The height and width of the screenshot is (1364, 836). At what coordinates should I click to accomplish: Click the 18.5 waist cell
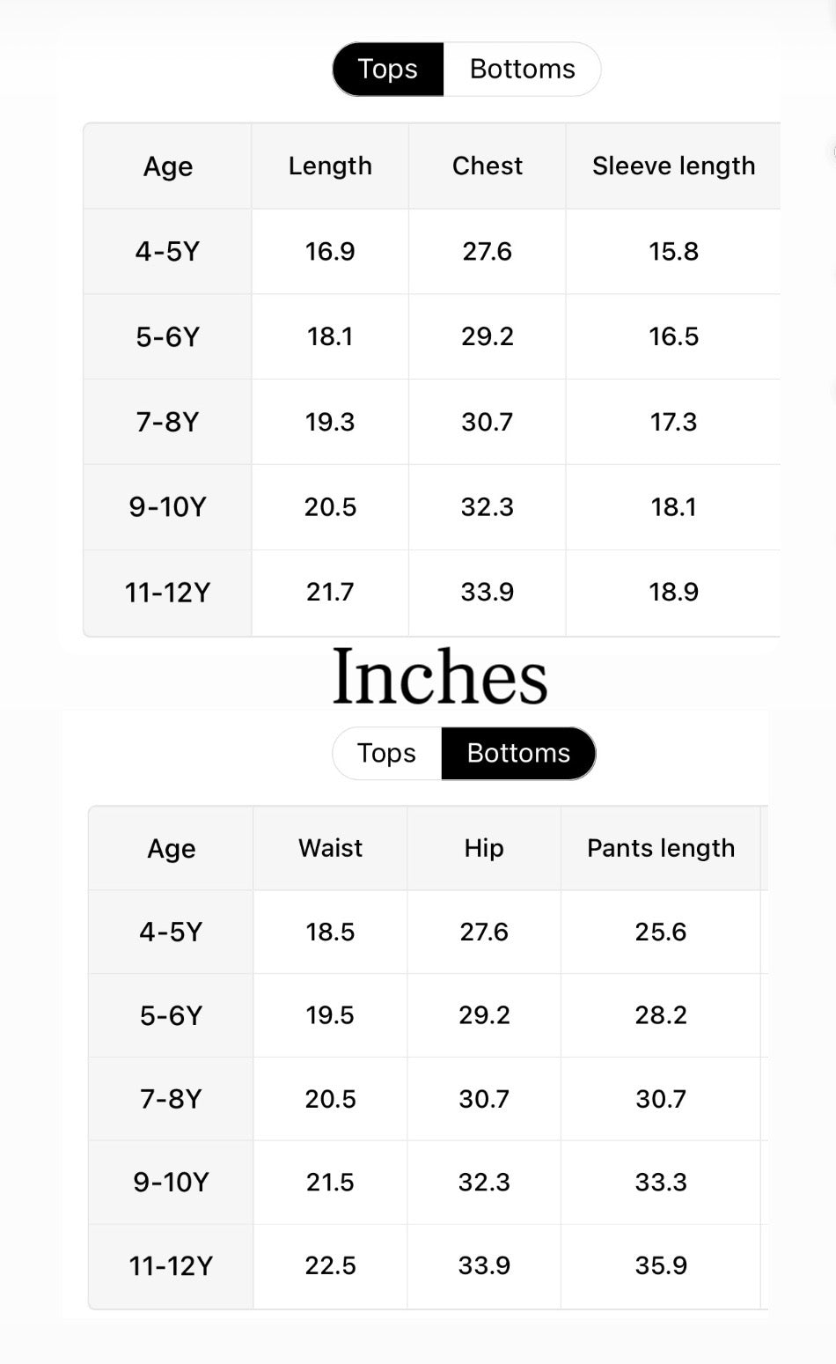point(330,932)
